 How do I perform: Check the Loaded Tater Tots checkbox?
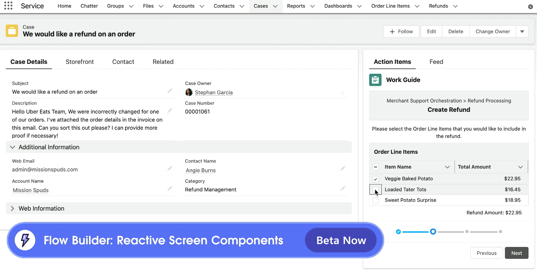[375, 190]
